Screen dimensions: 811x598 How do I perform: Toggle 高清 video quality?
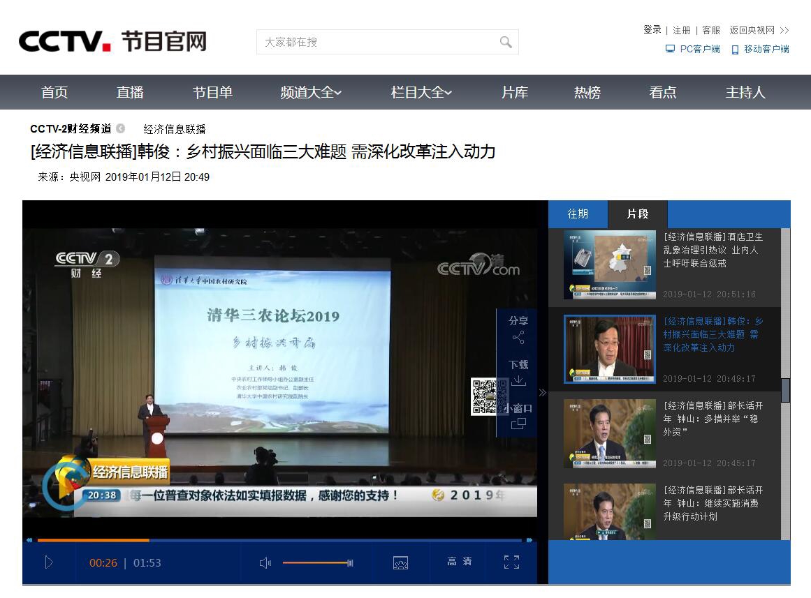(x=460, y=561)
